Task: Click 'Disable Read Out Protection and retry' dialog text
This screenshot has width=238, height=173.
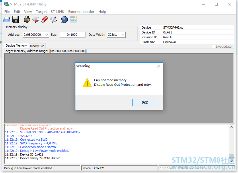Action: click(x=123, y=85)
